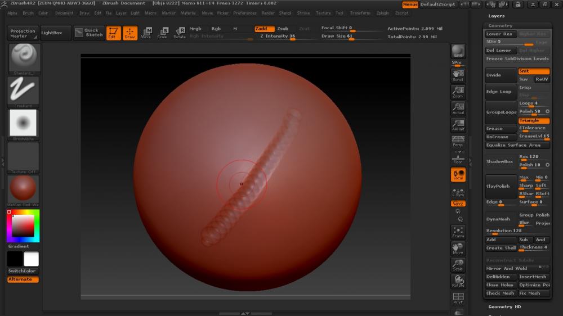Open the Brush menu
The width and height of the screenshot is (563, 316).
pyautogui.click(x=28, y=13)
